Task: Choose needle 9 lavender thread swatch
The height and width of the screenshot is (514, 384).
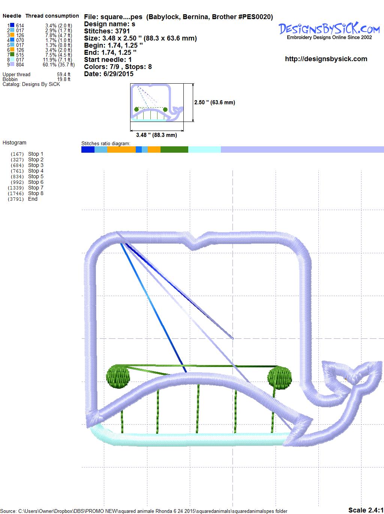Action: 12,65
